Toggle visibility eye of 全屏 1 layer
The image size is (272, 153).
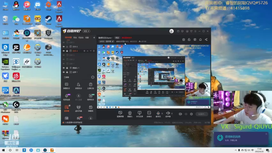click(64, 72)
